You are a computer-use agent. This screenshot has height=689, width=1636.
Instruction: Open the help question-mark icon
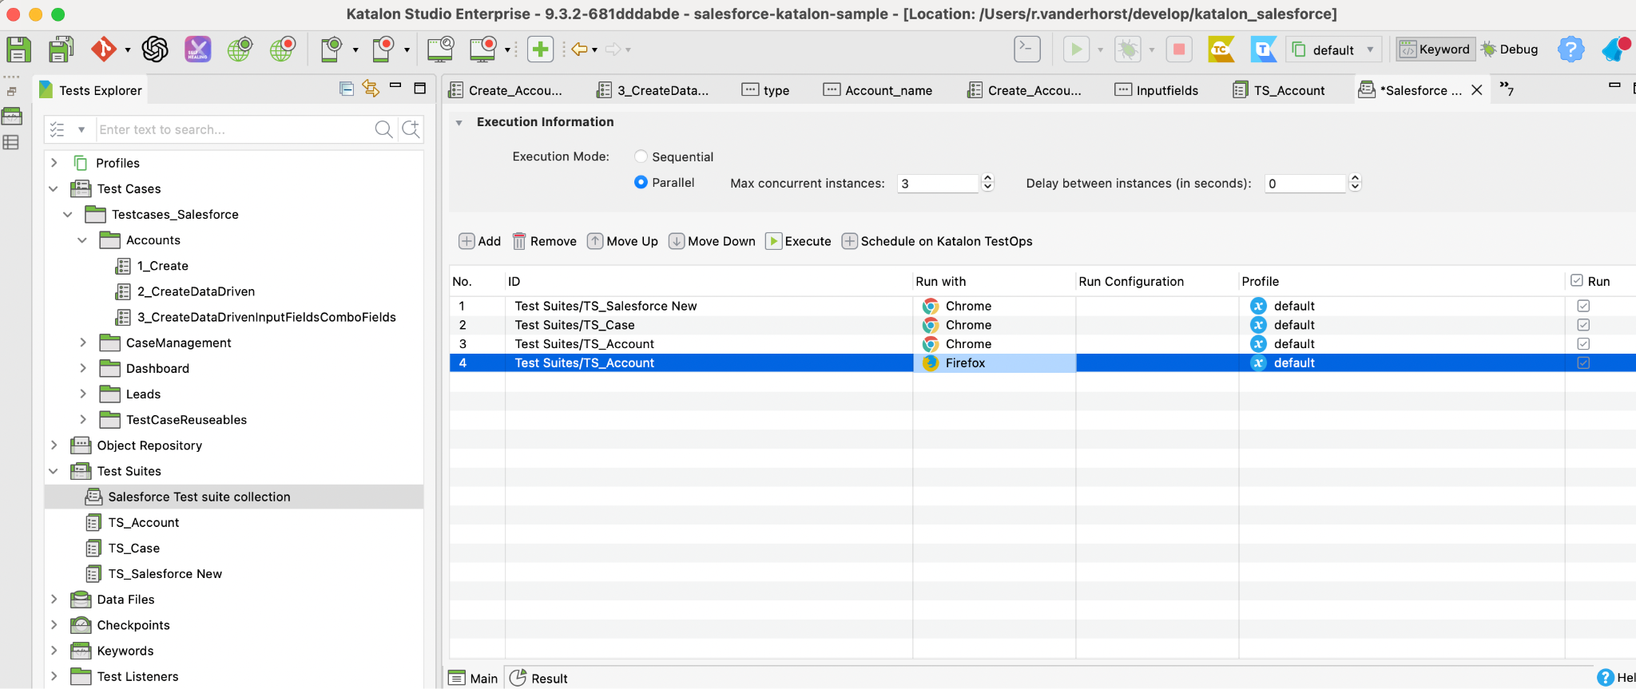[x=1570, y=49]
